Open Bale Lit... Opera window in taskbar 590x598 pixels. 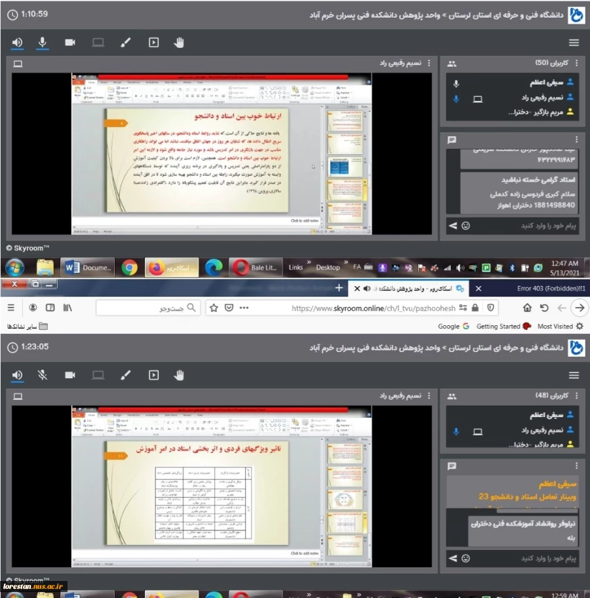256,268
